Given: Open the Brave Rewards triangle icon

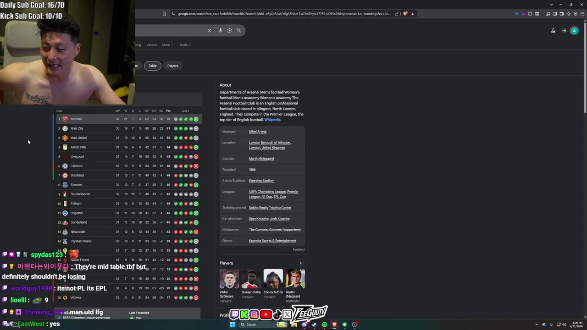Looking at the screenshot, I should pyautogui.click(x=413, y=14).
